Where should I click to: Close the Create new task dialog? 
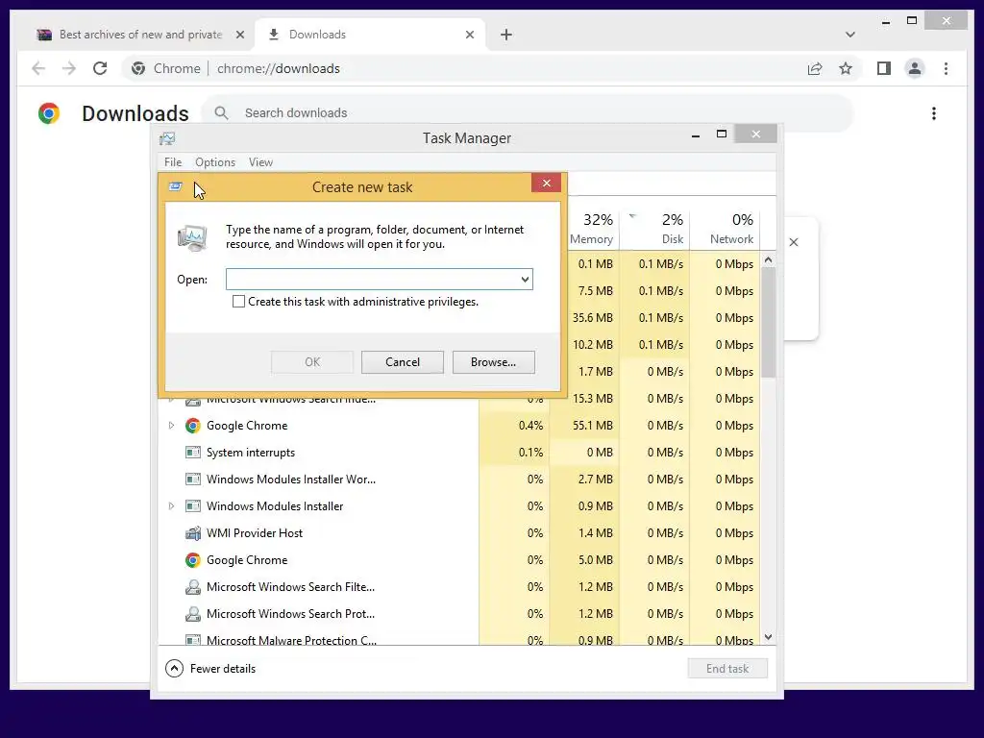pos(546,183)
